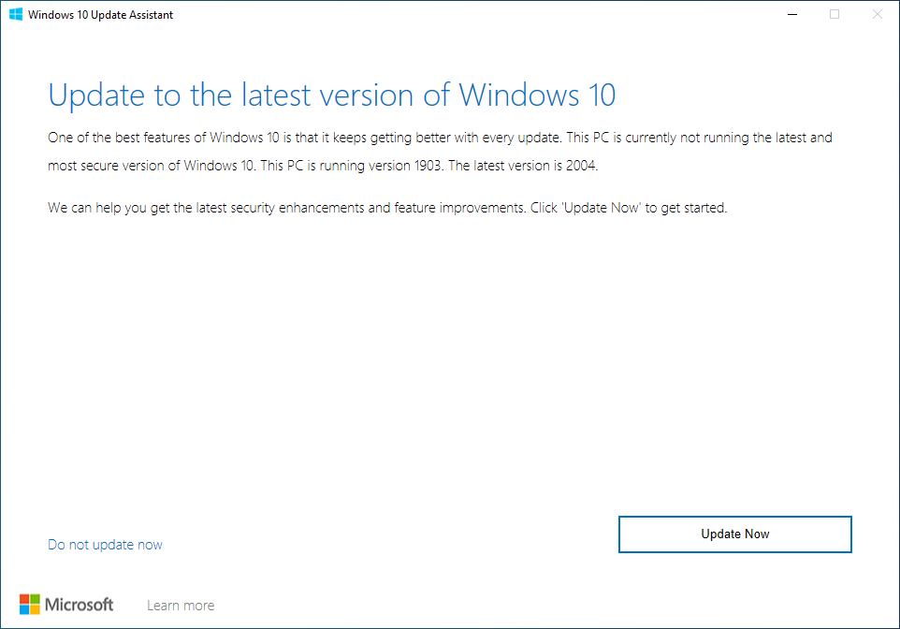The height and width of the screenshot is (629, 900).
Task: Click the app icon beside the window title
Action: tap(16, 14)
